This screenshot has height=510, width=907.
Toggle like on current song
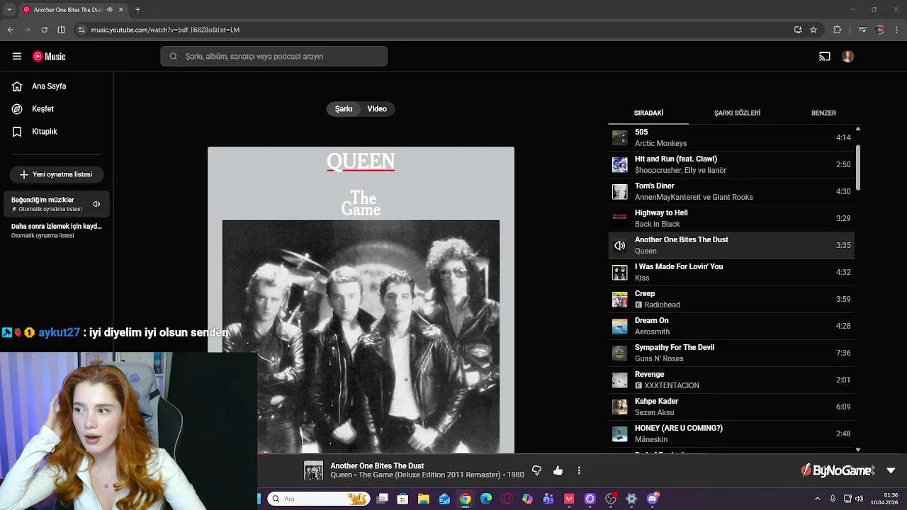558,471
